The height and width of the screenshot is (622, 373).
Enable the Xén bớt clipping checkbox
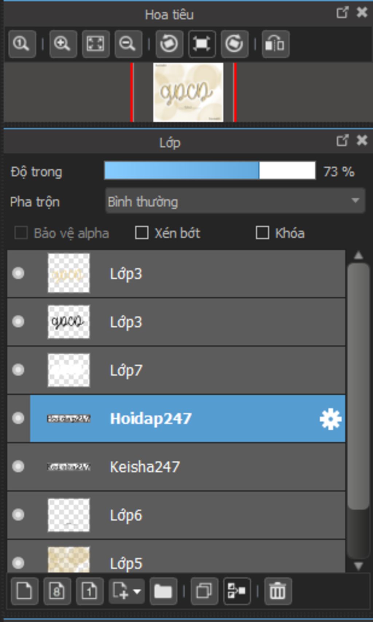tap(142, 233)
